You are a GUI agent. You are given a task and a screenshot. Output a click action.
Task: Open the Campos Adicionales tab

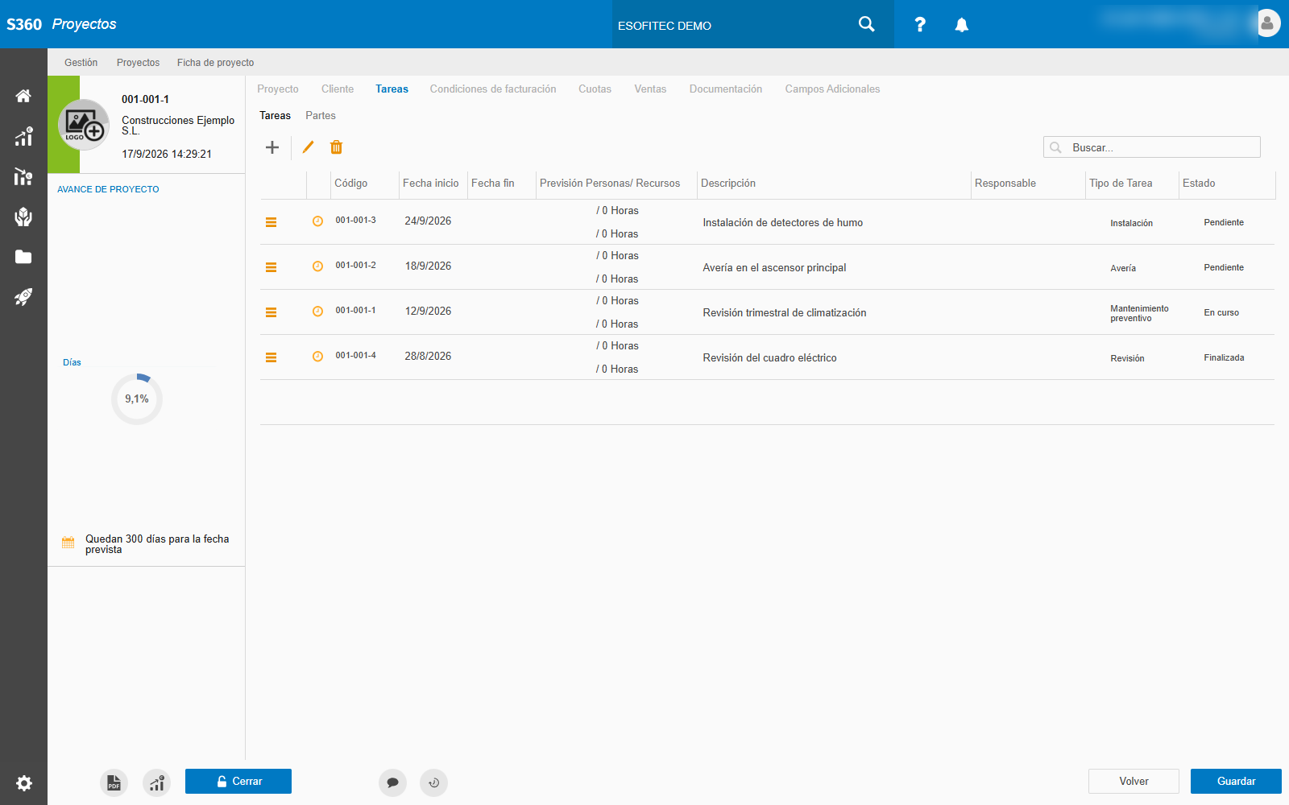[x=832, y=89]
